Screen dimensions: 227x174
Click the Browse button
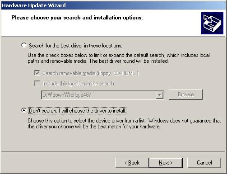pos(185,94)
